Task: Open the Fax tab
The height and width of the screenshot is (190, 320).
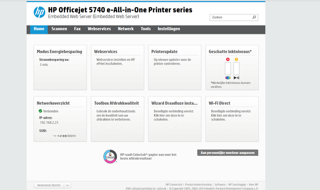Action: (77, 29)
